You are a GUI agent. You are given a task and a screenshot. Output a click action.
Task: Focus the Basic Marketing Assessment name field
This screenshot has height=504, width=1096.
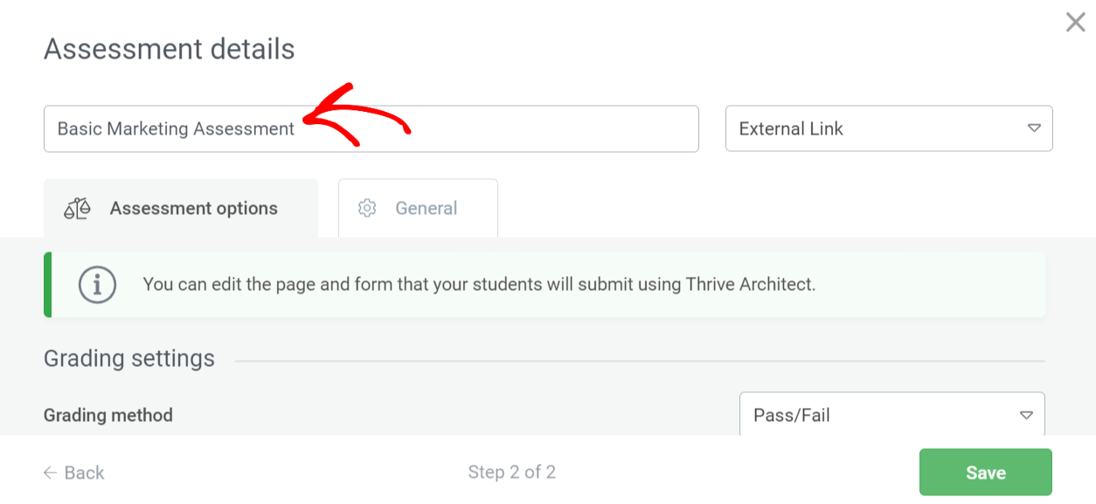[x=489, y=128]
